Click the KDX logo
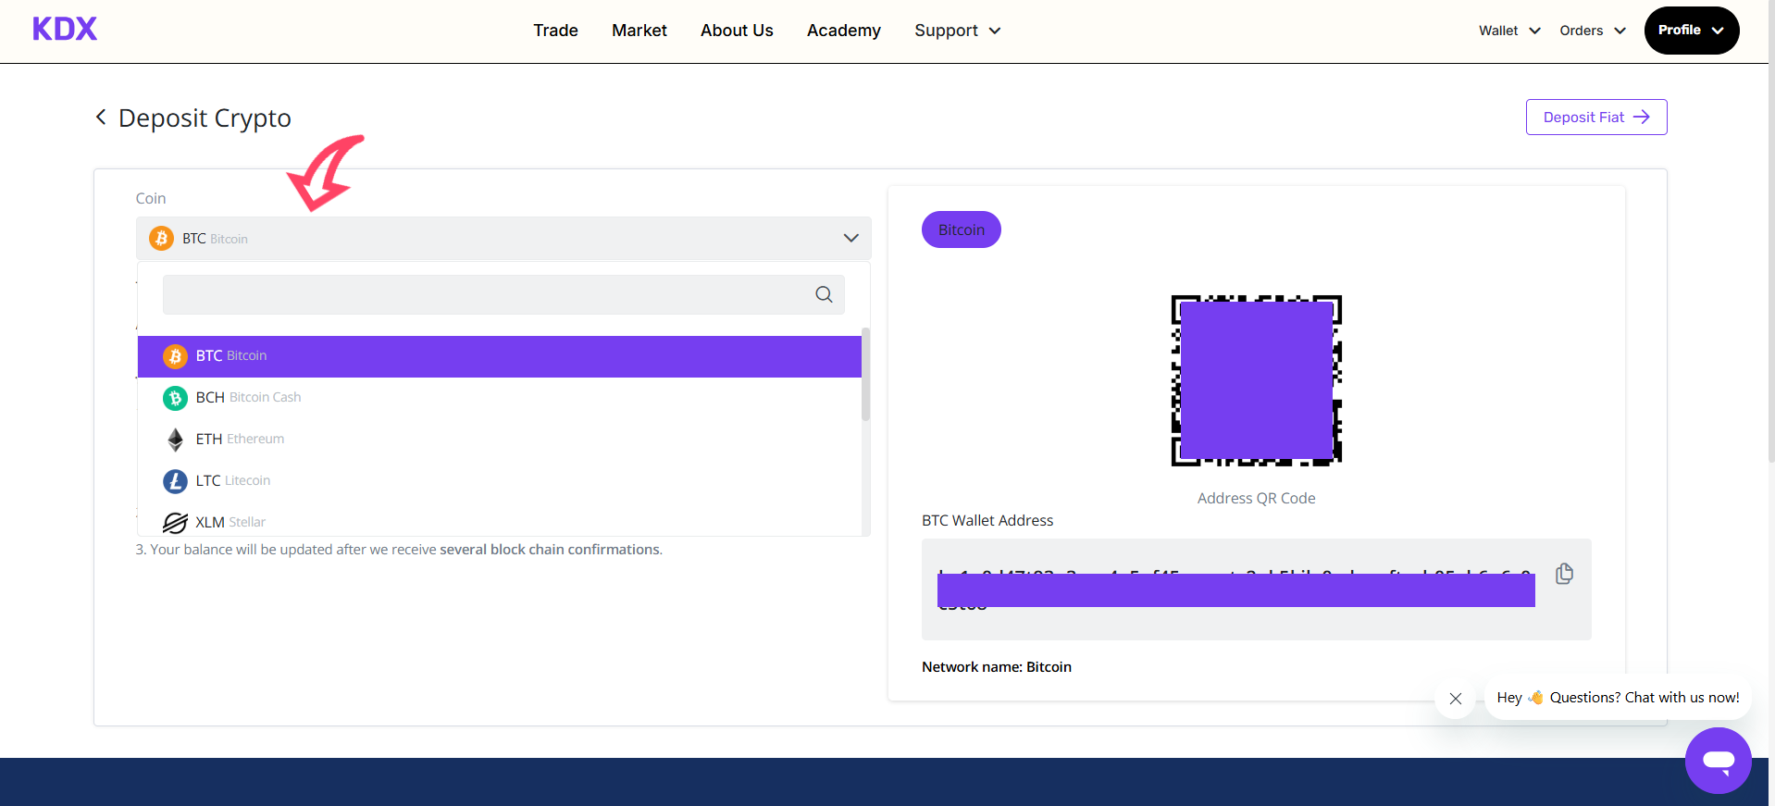The image size is (1775, 806). point(65,30)
